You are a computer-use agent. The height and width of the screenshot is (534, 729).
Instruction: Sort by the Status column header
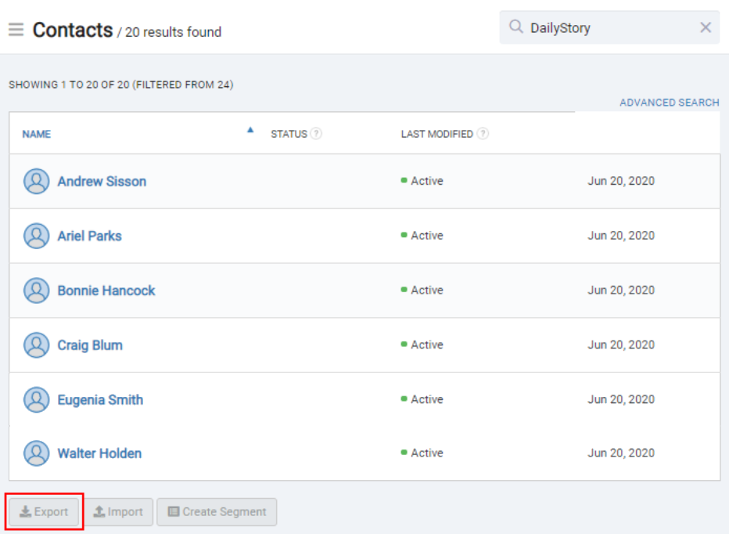pyautogui.click(x=289, y=134)
